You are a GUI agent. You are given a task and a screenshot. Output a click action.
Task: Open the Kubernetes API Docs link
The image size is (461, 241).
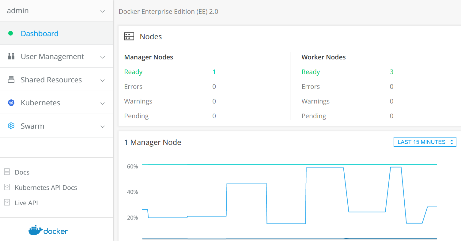click(x=46, y=187)
